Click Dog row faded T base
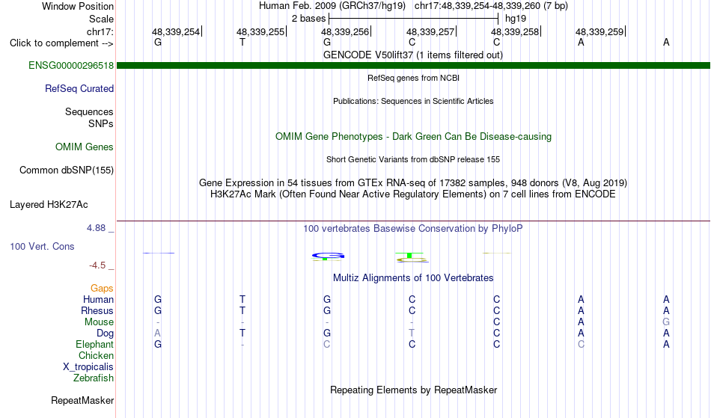Image resolution: width=711 pixels, height=418 pixels. tap(412, 334)
